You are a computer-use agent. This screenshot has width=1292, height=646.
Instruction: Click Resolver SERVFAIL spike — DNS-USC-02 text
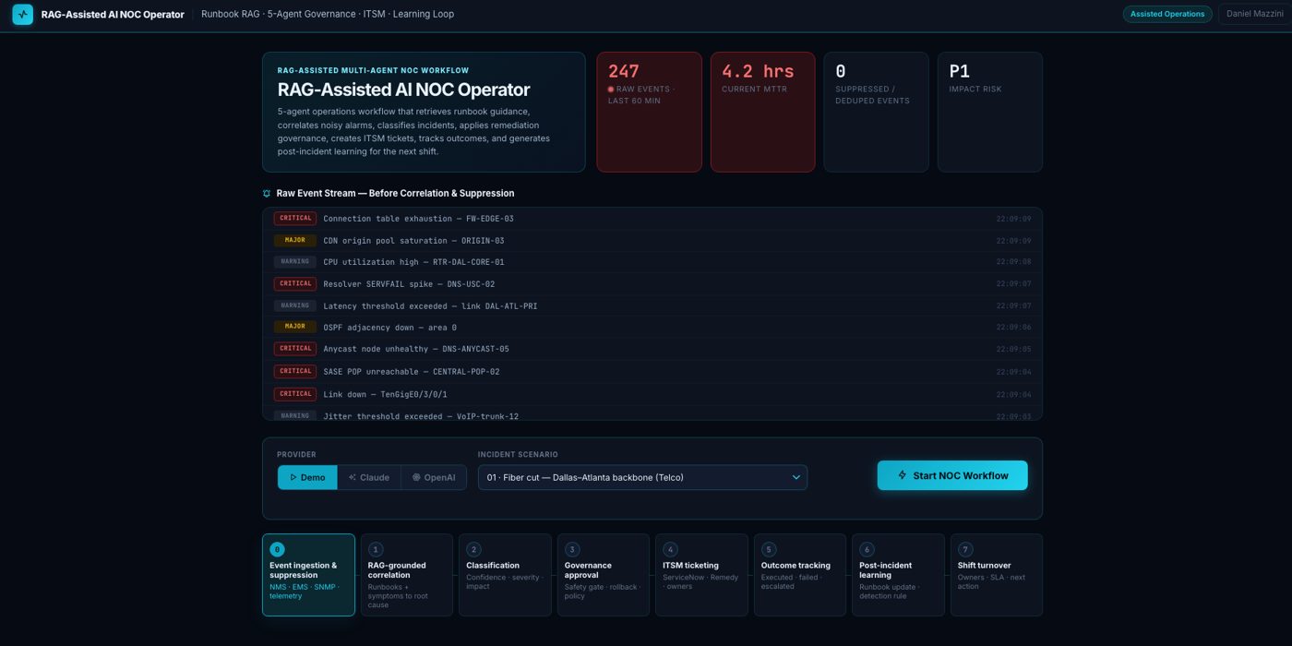[409, 284]
